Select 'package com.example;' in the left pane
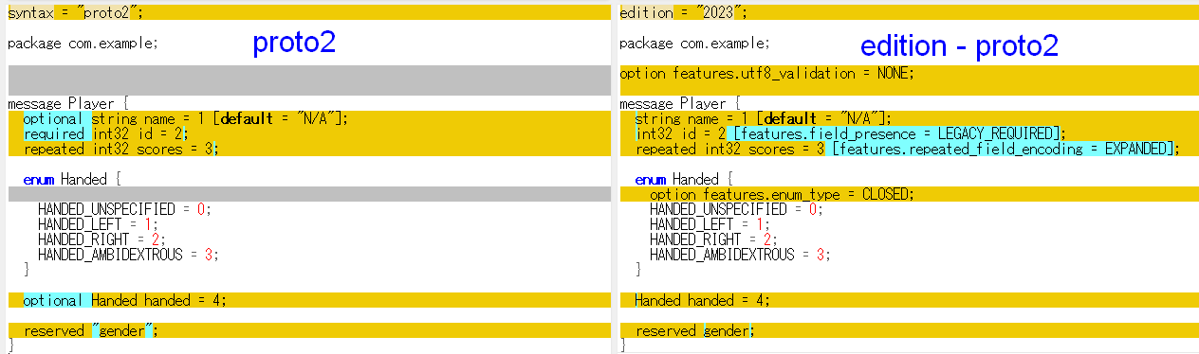Viewport: 1199px width, 354px height. point(83,44)
